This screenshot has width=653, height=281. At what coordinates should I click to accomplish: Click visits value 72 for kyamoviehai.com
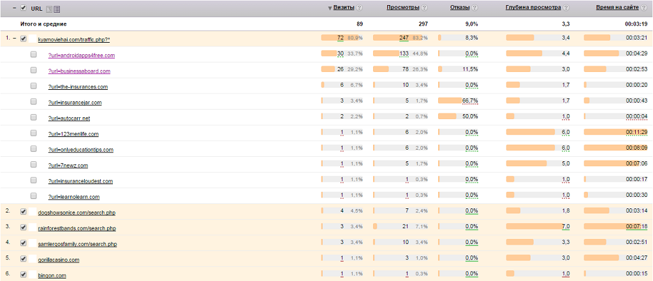pos(341,38)
